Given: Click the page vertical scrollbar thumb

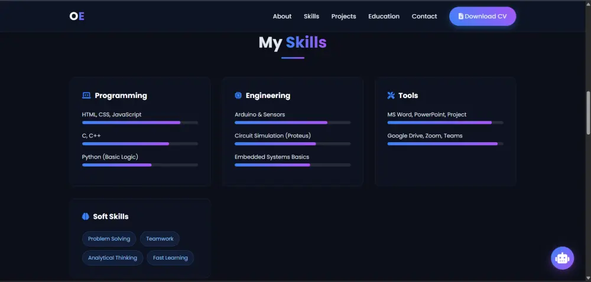Looking at the screenshot, I should pos(588,113).
